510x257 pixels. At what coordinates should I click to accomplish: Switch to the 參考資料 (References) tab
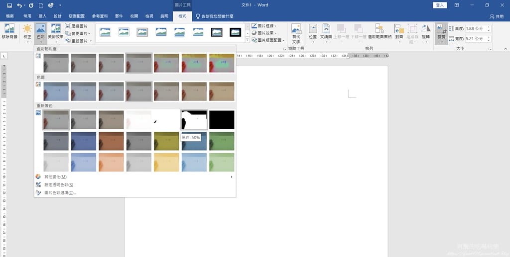click(x=100, y=16)
